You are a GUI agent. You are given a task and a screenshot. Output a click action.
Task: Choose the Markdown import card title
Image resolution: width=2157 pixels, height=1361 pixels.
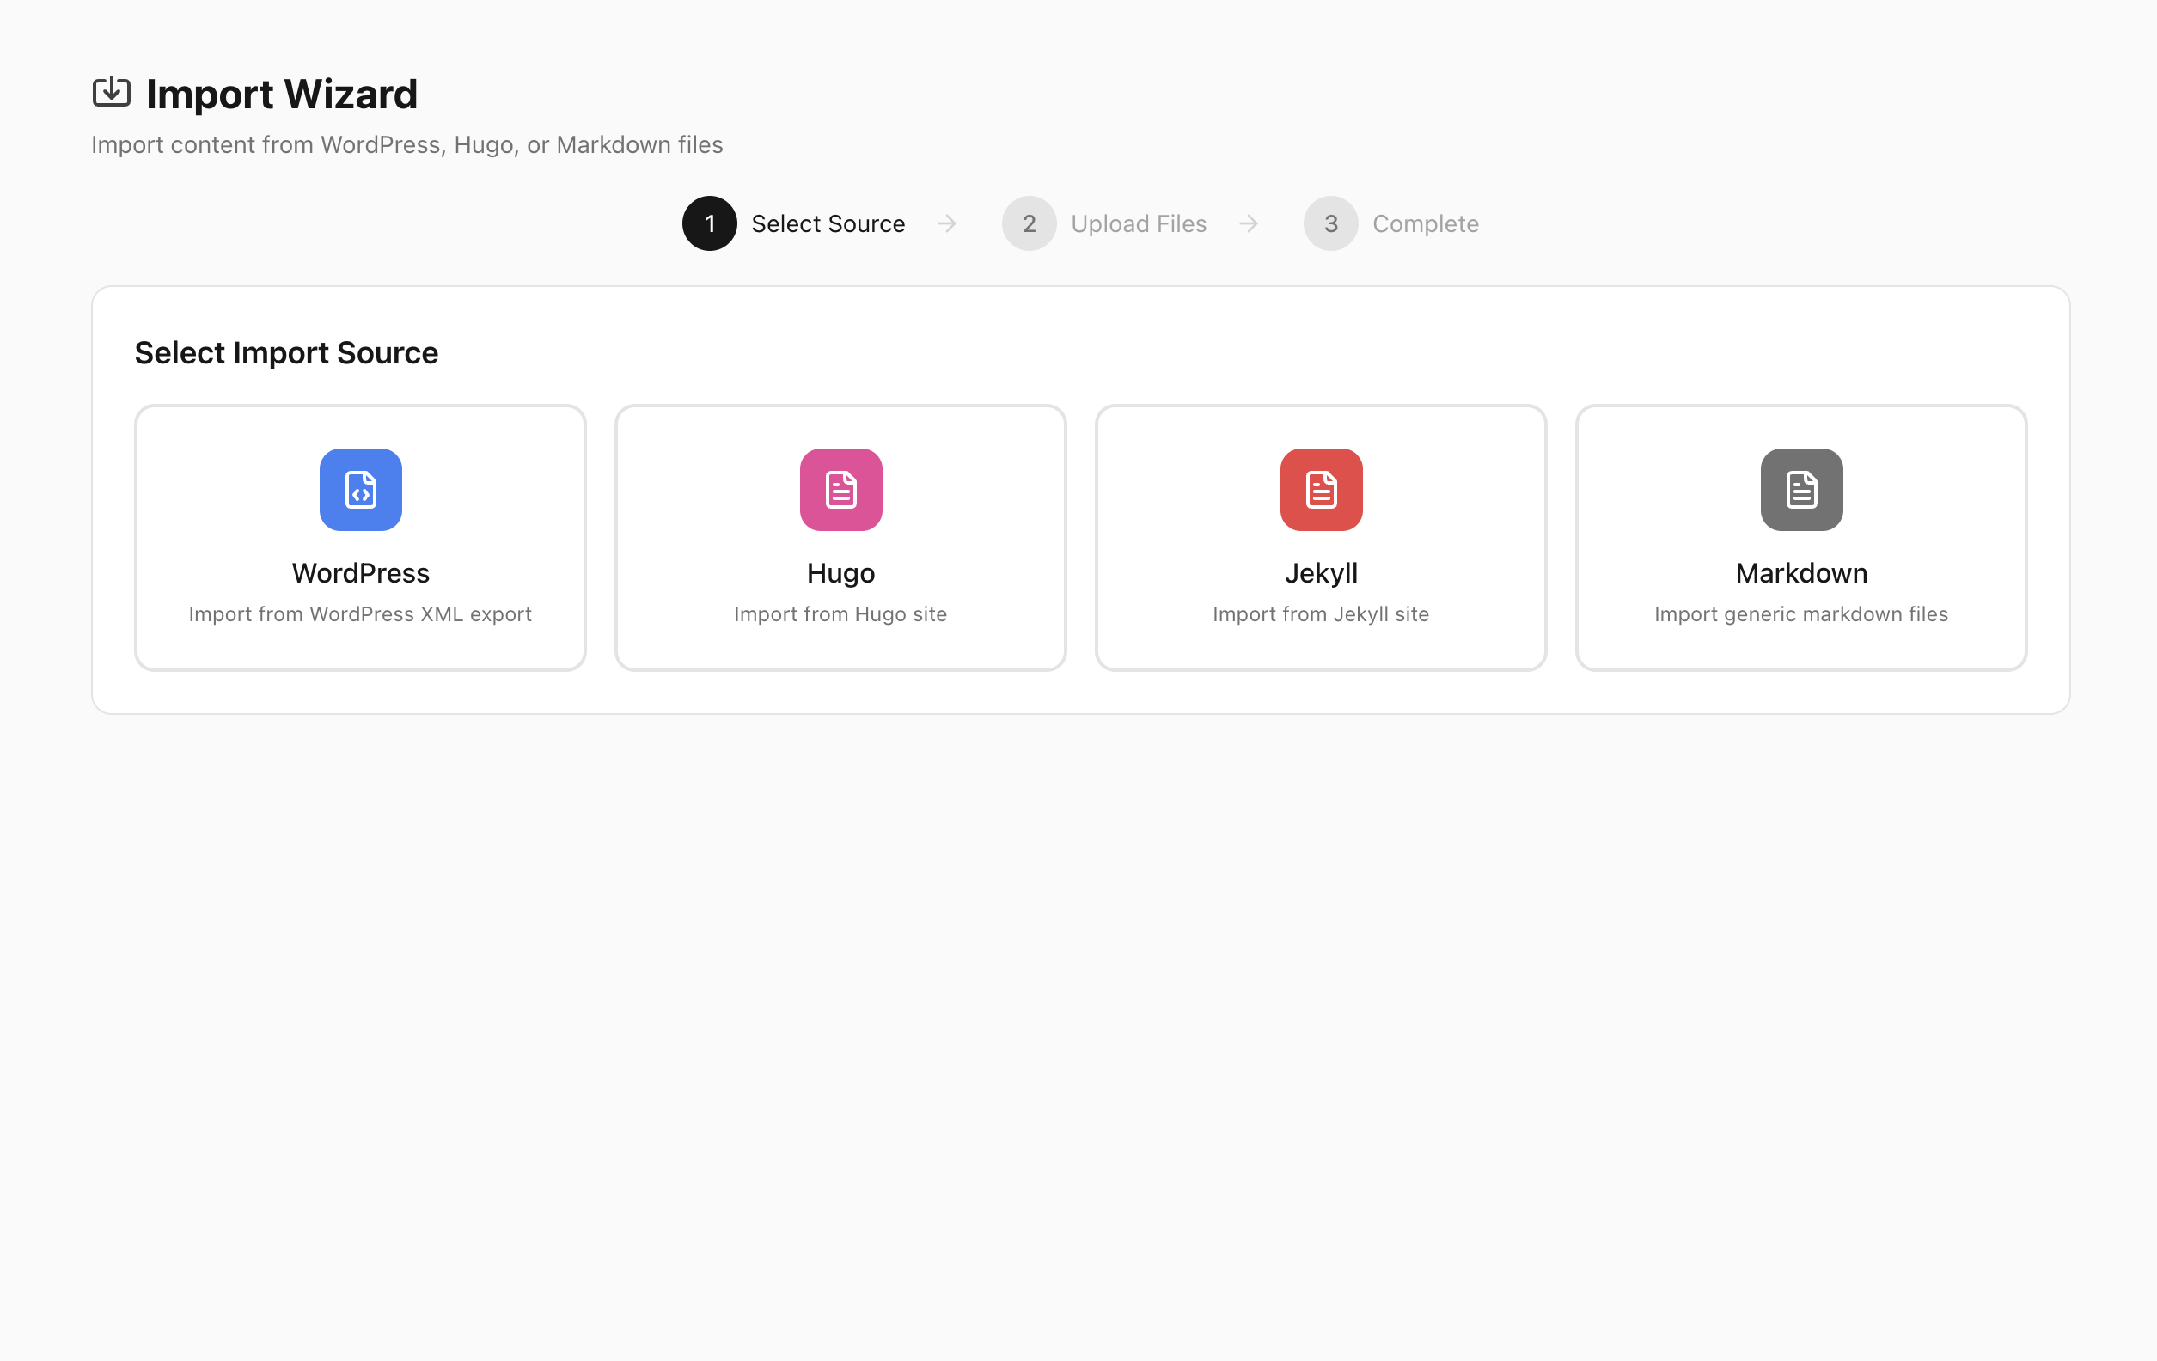1801,573
